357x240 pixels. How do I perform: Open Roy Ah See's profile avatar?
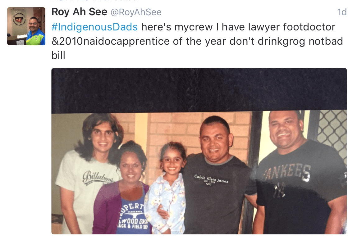click(x=26, y=26)
